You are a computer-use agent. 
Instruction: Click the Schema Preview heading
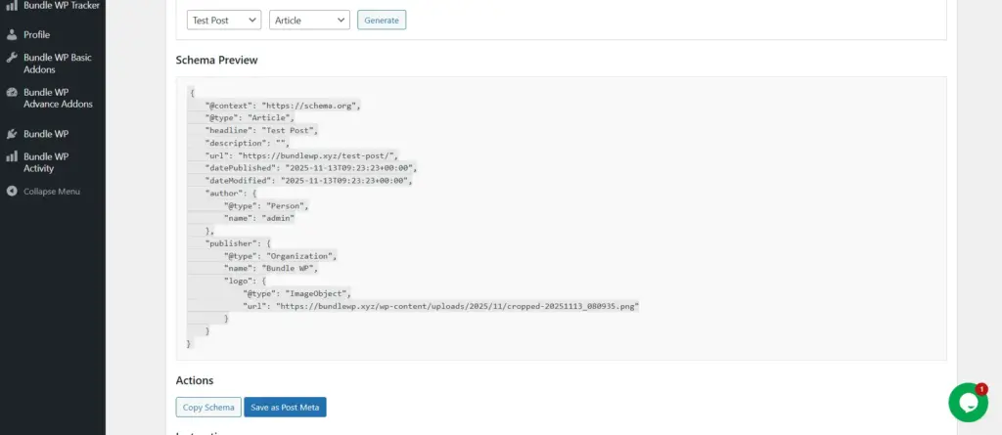pos(216,60)
